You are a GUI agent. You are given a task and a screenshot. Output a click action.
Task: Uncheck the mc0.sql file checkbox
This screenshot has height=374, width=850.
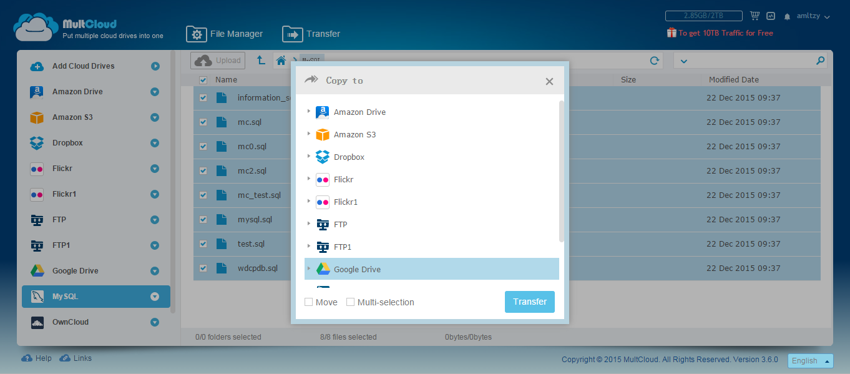203,147
